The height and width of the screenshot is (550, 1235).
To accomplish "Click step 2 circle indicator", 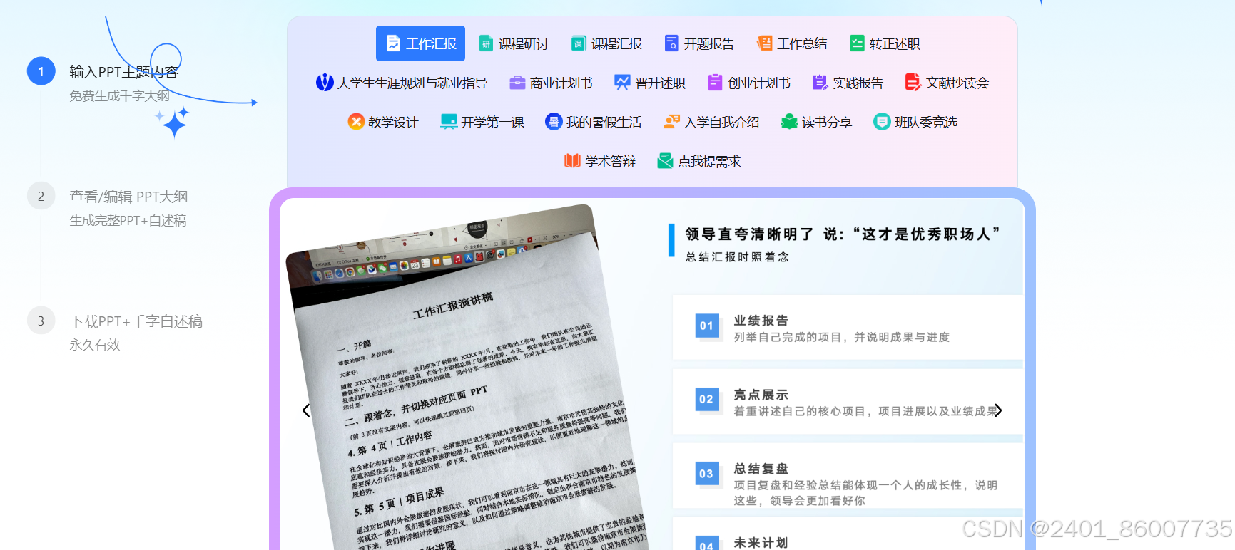I will coord(41,196).
